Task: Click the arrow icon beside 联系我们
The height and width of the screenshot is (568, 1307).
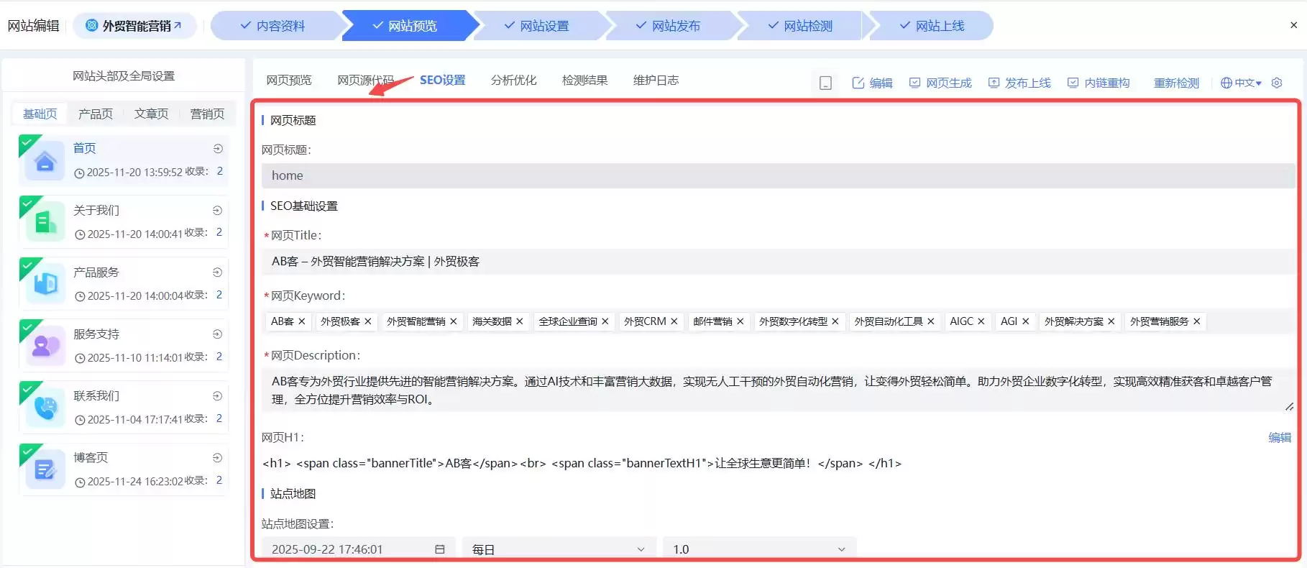Action: tap(218, 396)
